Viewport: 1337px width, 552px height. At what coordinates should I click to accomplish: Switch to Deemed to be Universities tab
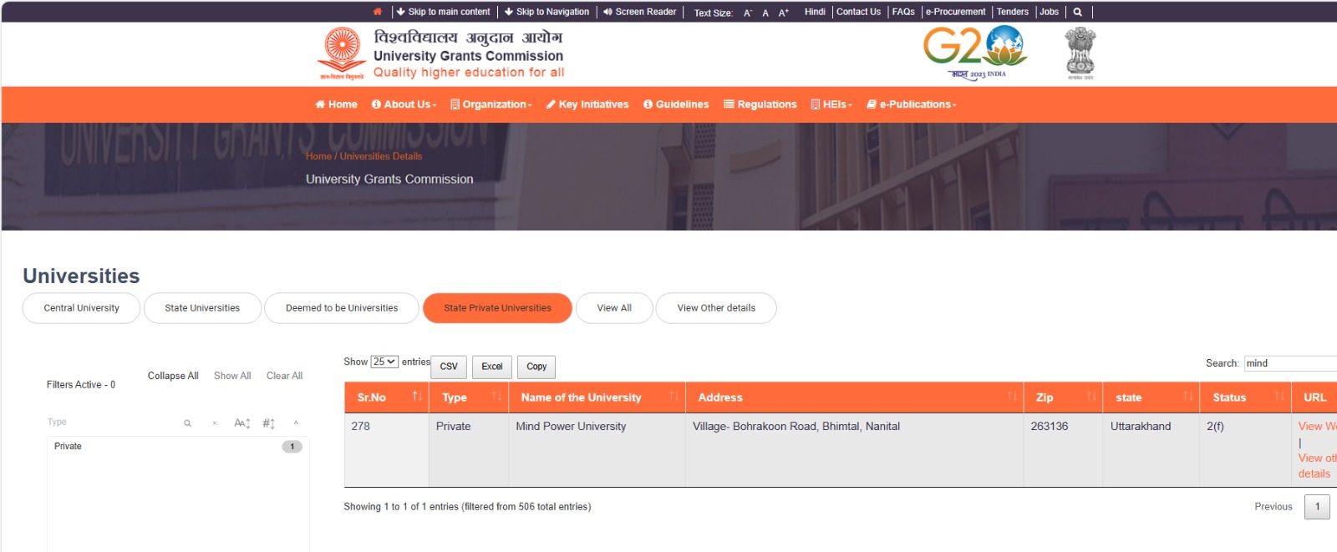[342, 308]
